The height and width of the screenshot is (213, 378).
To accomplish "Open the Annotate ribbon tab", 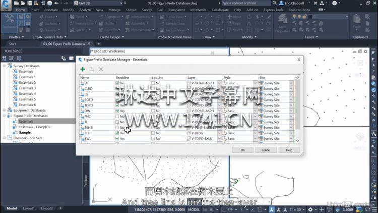I will (51, 10).
